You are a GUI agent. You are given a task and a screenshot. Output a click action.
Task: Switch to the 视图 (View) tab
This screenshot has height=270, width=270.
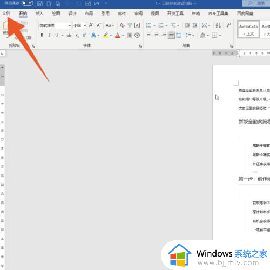155,13
